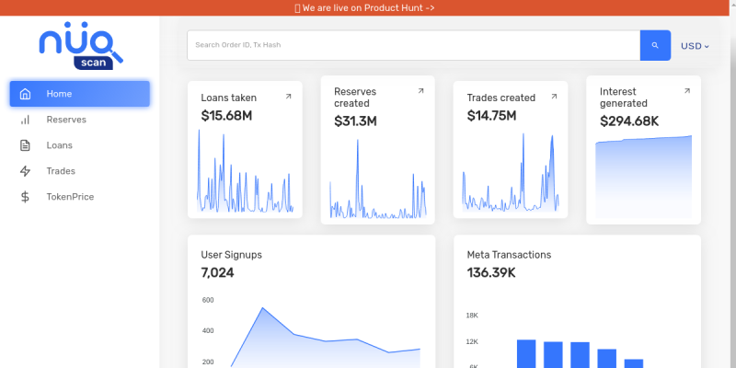Click the Interest generated card title
Viewport: 736px width, 368px height.
(624, 98)
